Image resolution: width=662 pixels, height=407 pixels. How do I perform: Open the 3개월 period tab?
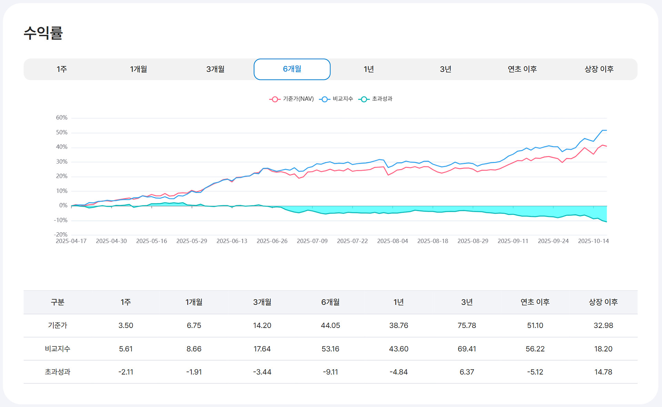point(215,69)
